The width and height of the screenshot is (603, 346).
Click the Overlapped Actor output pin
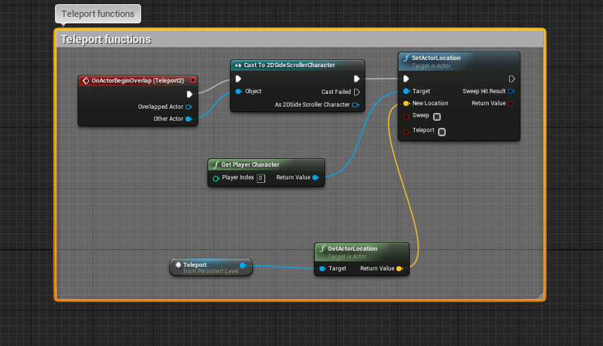pyautogui.click(x=188, y=107)
